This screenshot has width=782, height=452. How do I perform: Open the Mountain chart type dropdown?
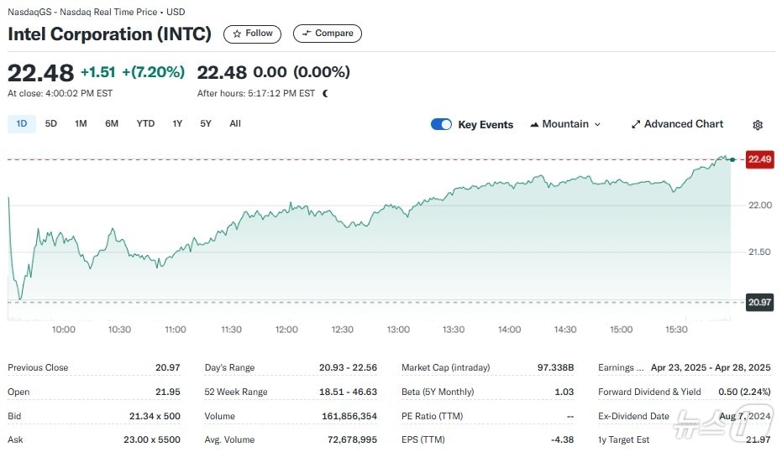(565, 124)
